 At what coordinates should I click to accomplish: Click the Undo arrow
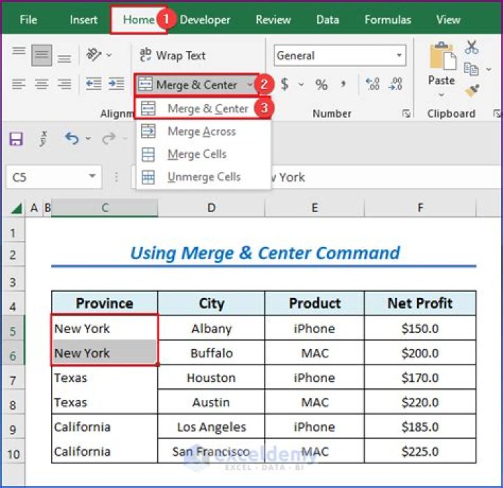tap(72, 138)
